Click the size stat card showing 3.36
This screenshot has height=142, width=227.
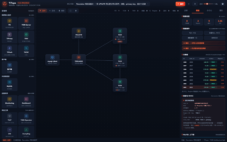220,22
